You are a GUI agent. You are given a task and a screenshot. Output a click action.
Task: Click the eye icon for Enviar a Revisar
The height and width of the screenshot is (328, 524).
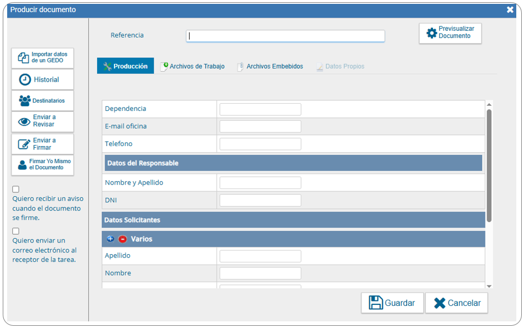(x=24, y=121)
